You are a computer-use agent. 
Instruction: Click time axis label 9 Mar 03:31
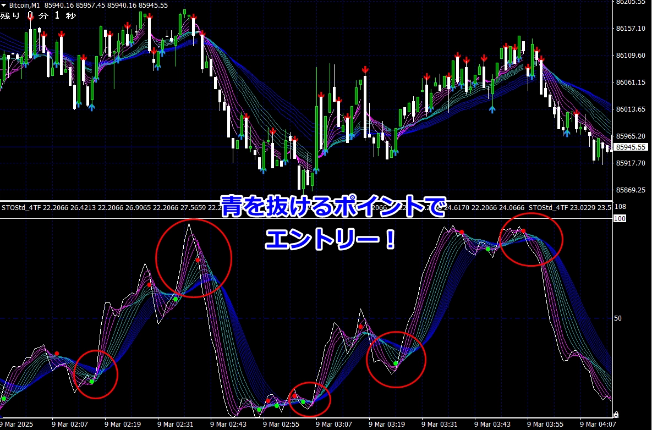(x=440, y=425)
